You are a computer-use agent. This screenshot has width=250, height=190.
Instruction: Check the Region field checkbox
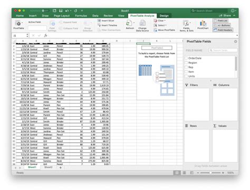coord(186,63)
